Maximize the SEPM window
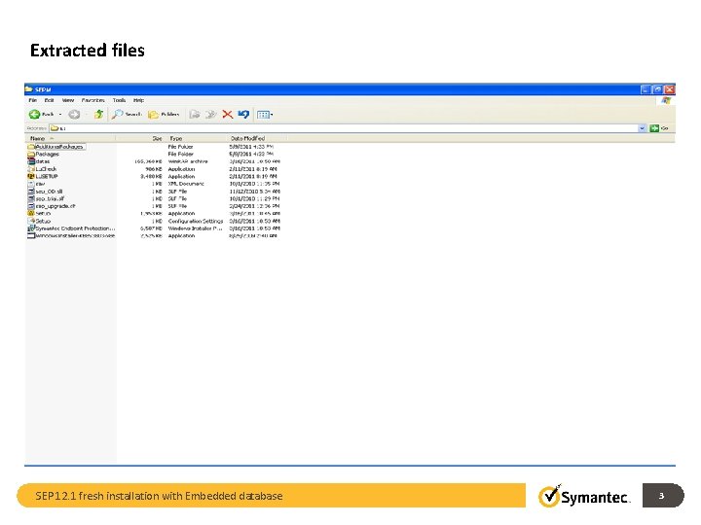The image size is (701, 525). (x=657, y=89)
